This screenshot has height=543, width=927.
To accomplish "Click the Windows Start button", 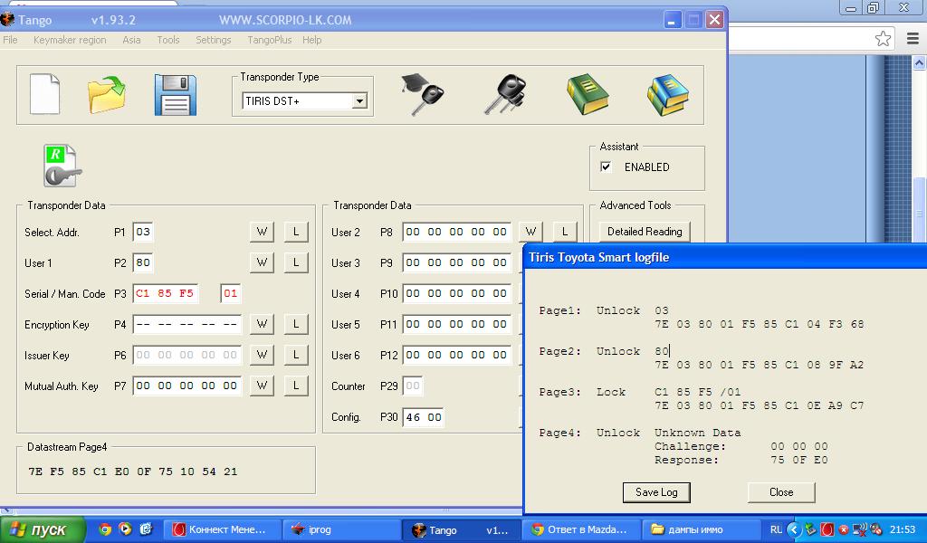I will point(42,529).
